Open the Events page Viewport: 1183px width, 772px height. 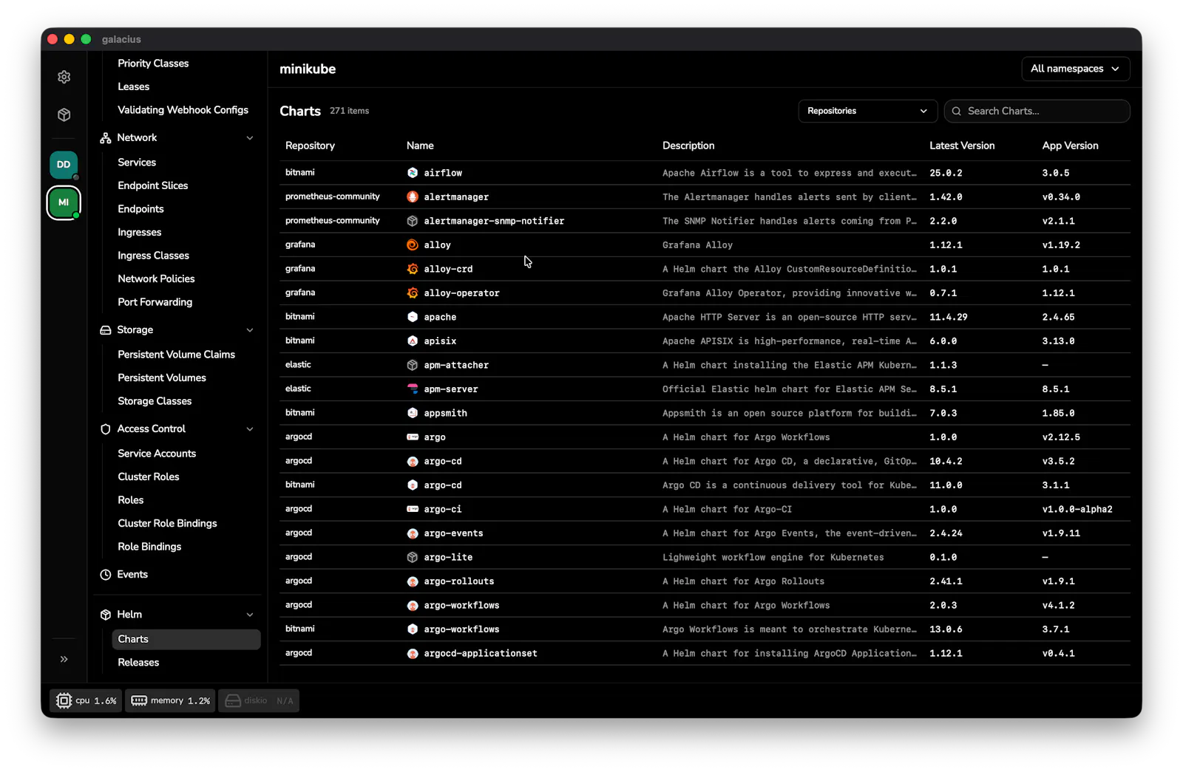132,575
